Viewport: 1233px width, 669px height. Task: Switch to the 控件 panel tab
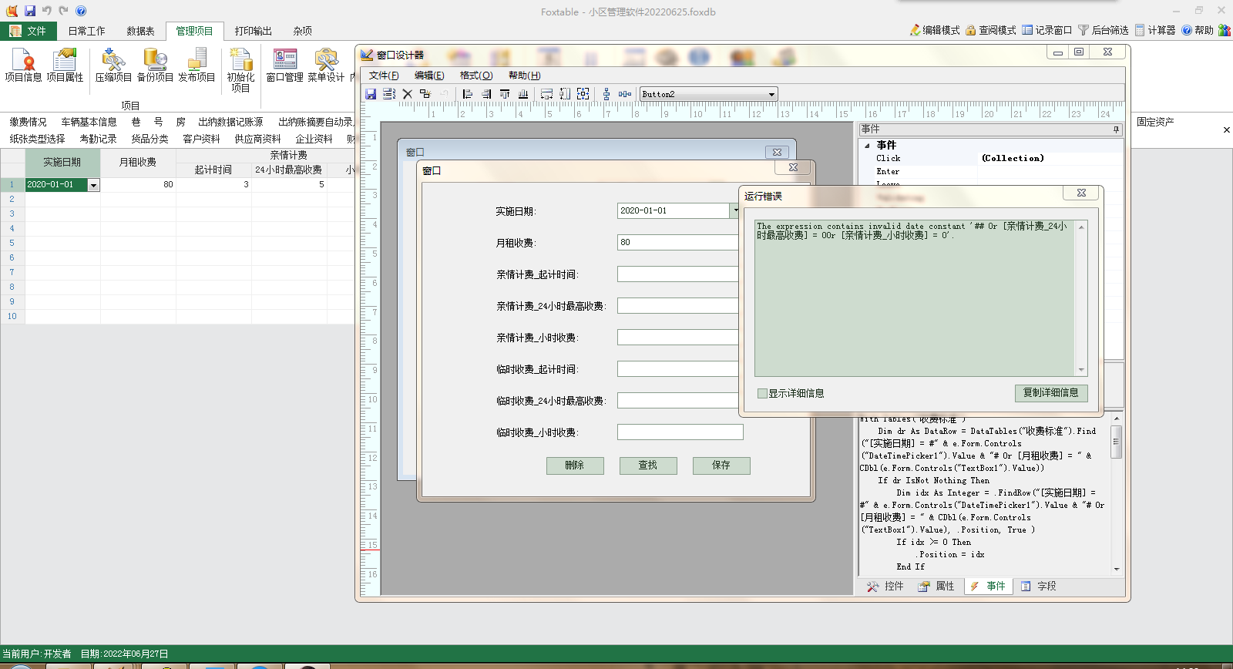pos(885,587)
